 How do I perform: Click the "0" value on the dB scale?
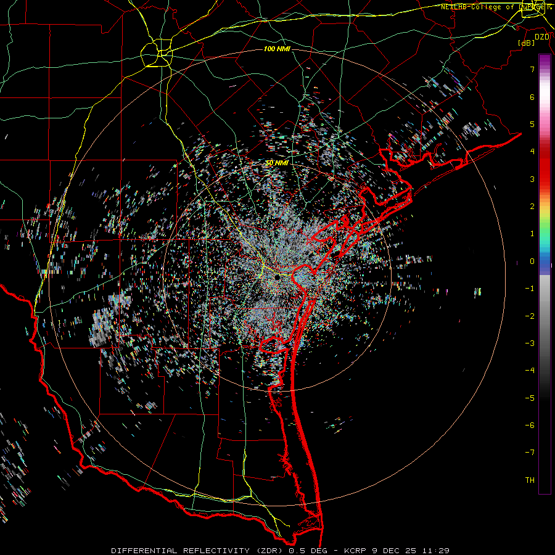[532, 261]
